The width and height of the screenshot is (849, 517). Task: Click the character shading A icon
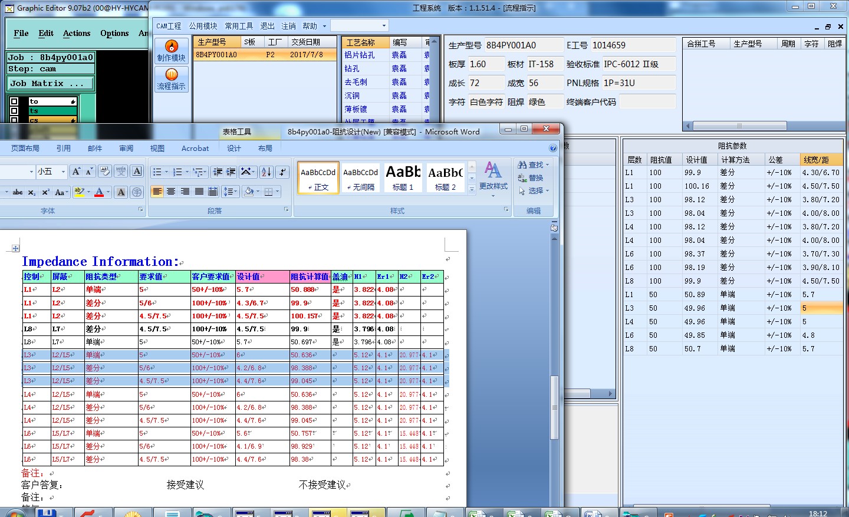[121, 192]
